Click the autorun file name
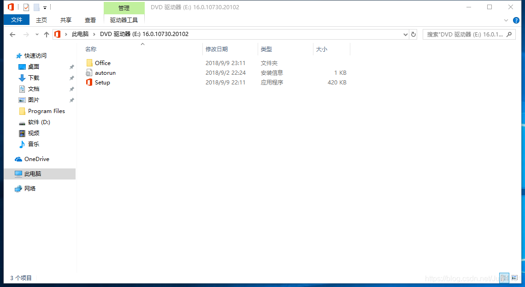This screenshot has width=525, height=287. click(x=105, y=72)
